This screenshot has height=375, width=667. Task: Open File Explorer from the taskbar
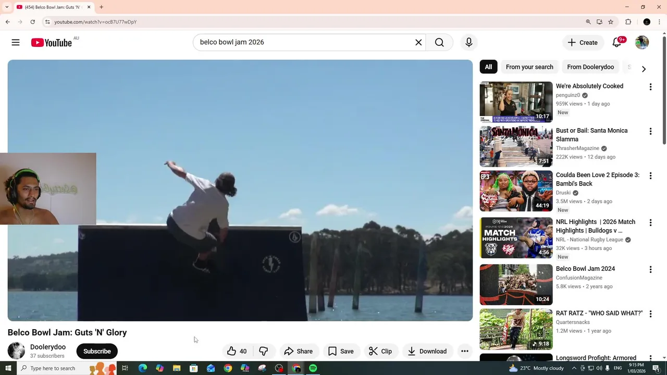click(177, 368)
